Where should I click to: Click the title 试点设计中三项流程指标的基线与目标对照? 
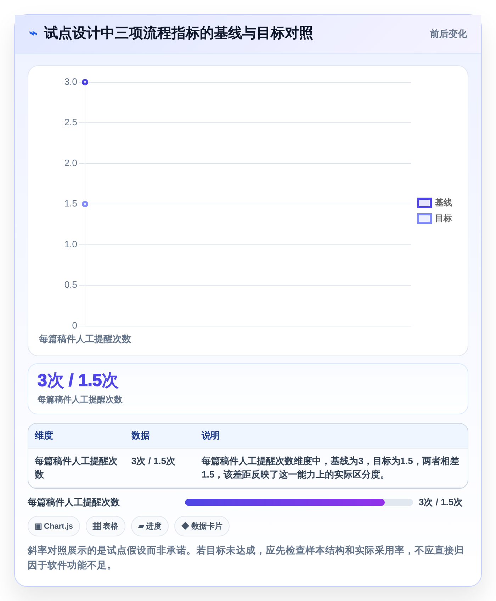(178, 34)
